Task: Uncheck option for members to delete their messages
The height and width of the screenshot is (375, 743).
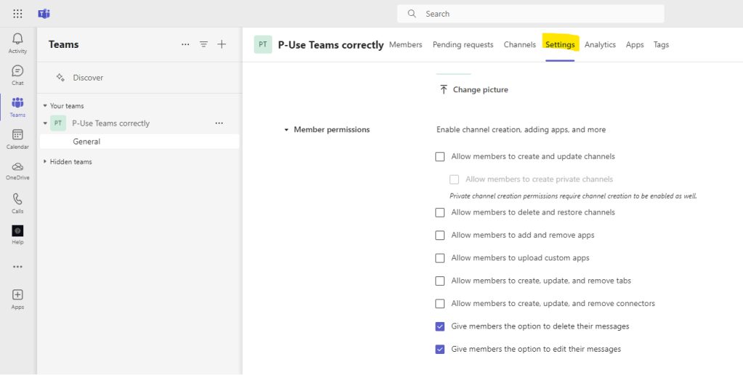Action: [440, 326]
